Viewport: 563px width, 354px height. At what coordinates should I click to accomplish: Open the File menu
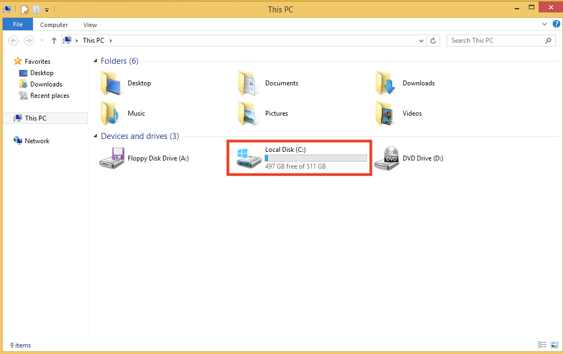pos(18,24)
